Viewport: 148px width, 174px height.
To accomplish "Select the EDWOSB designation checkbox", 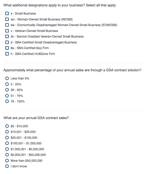I will (7, 25).
